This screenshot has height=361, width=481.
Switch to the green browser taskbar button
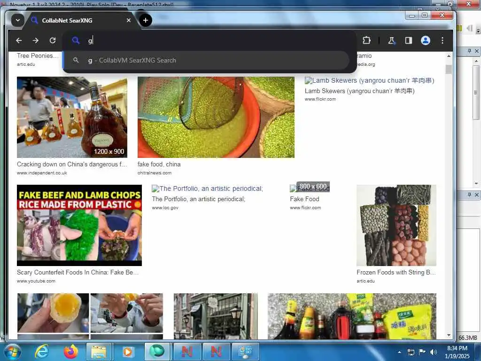[x=157, y=352]
